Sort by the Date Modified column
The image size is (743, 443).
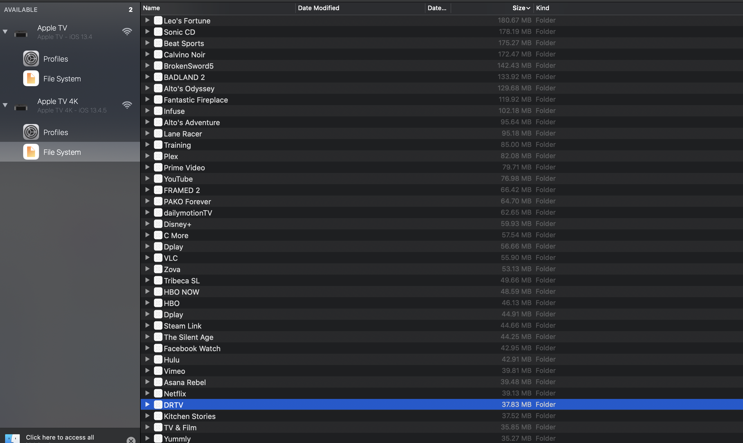pos(318,8)
